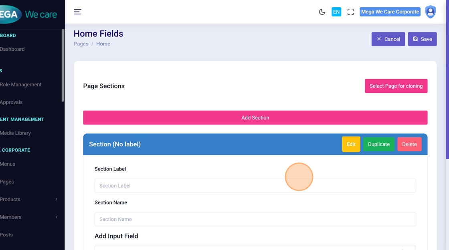Open Media Library in sidebar
Screen dimensions: 449x250
(16, 133)
